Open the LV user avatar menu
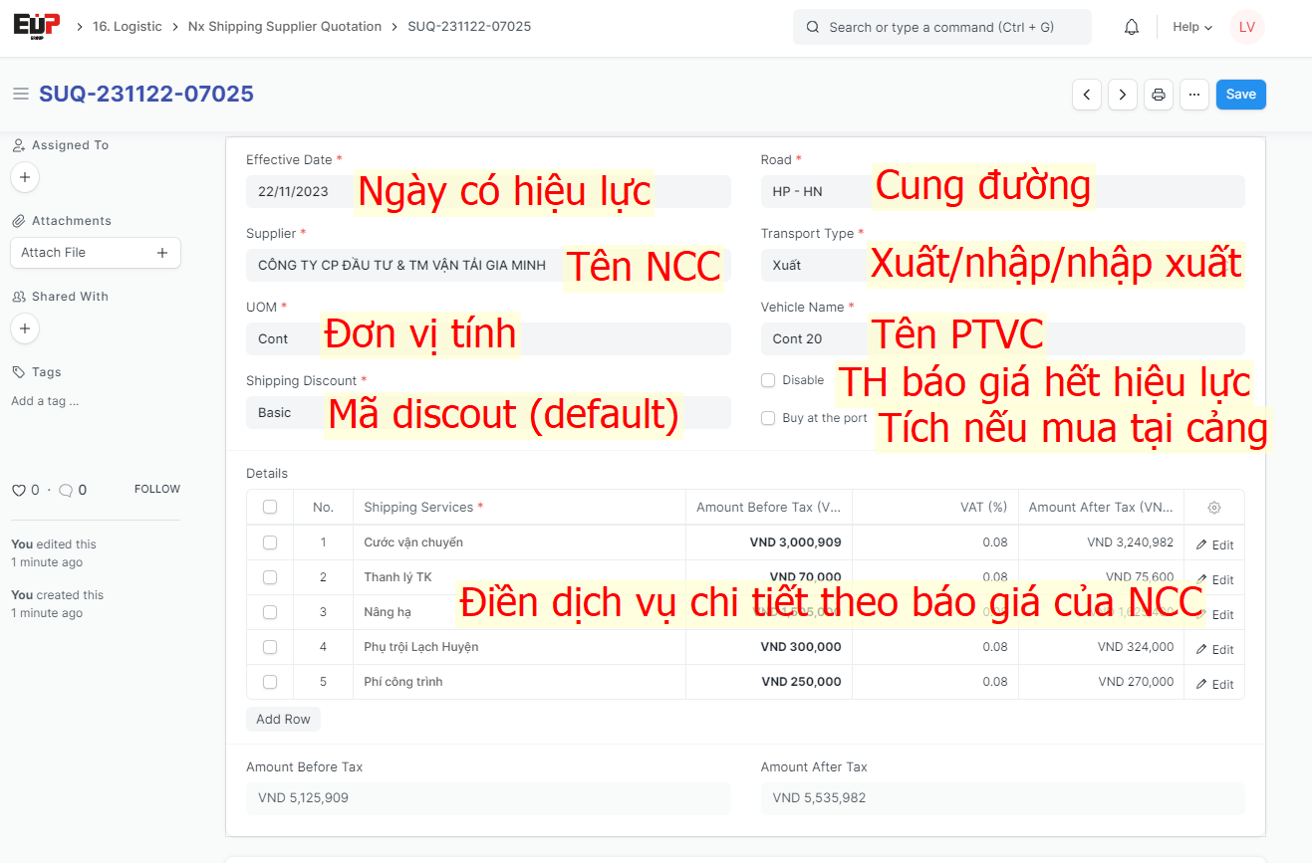The image size is (1312, 863). point(1246,28)
